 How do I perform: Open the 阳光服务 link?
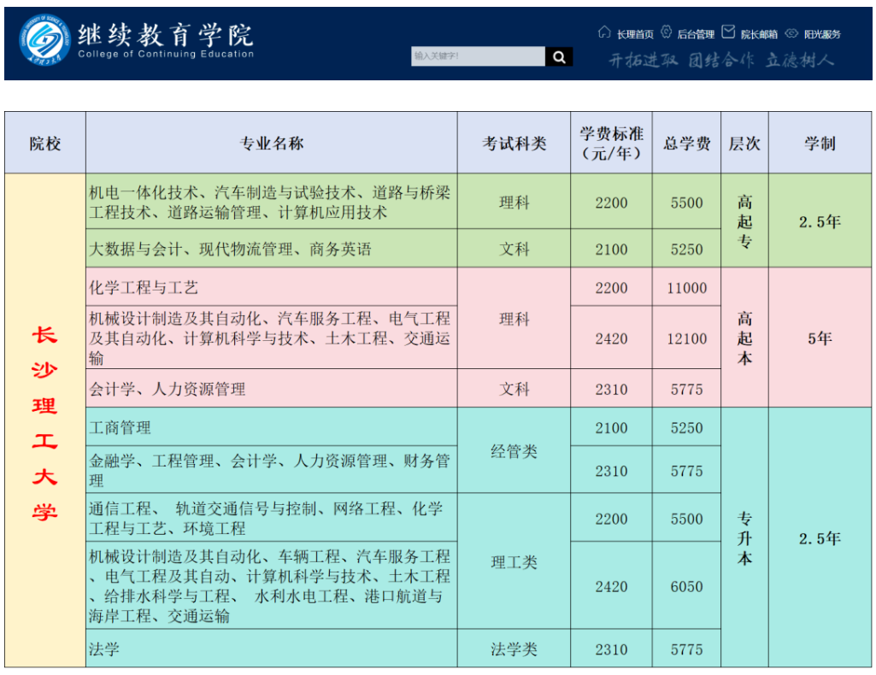point(822,35)
